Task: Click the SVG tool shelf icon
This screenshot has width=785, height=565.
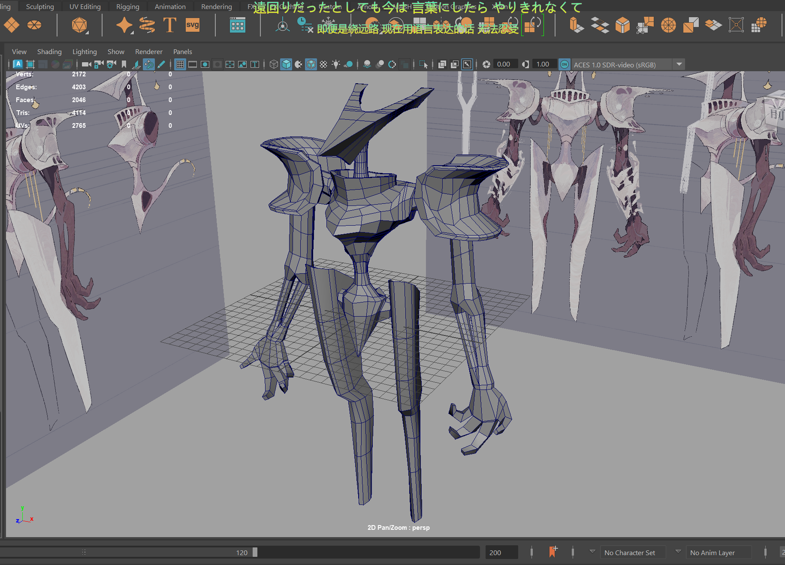Action: pyautogui.click(x=193, y=25)
